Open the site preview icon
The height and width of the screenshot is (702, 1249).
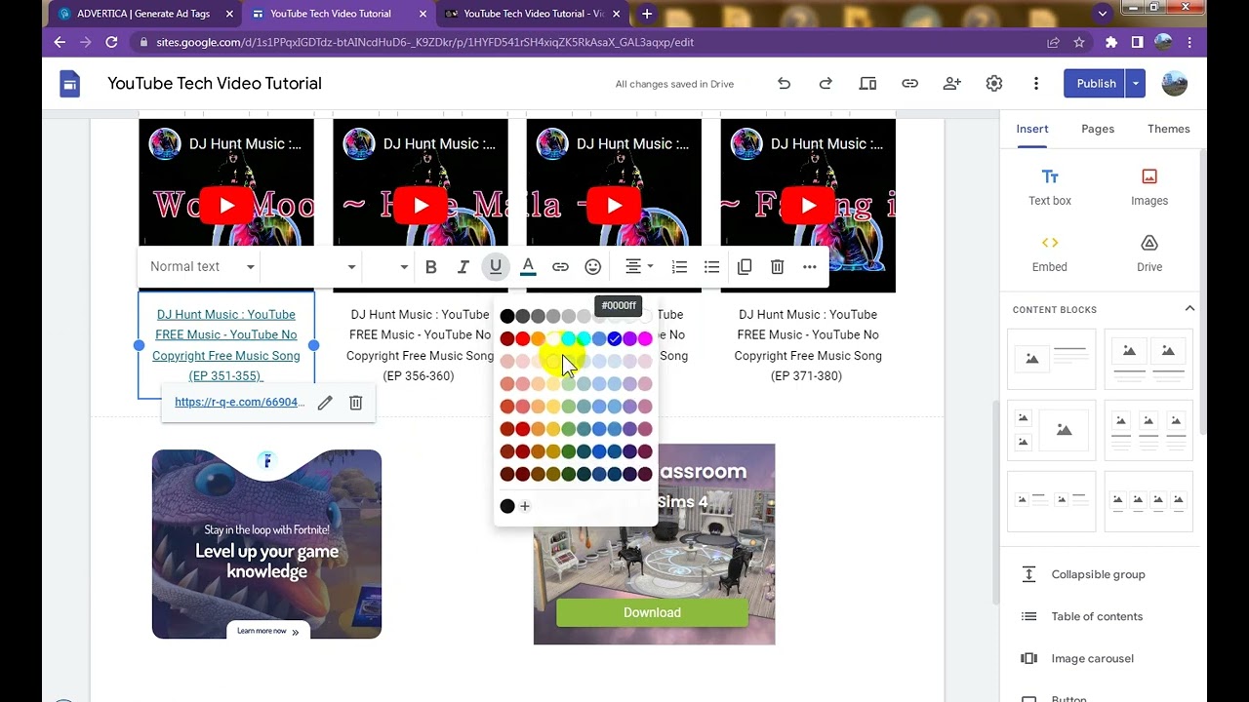(867, 84)
